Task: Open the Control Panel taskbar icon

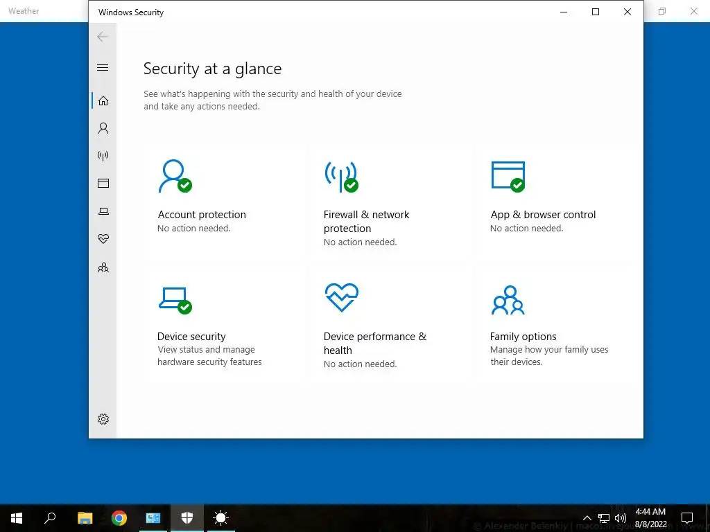Action: (x=153, y=518)
